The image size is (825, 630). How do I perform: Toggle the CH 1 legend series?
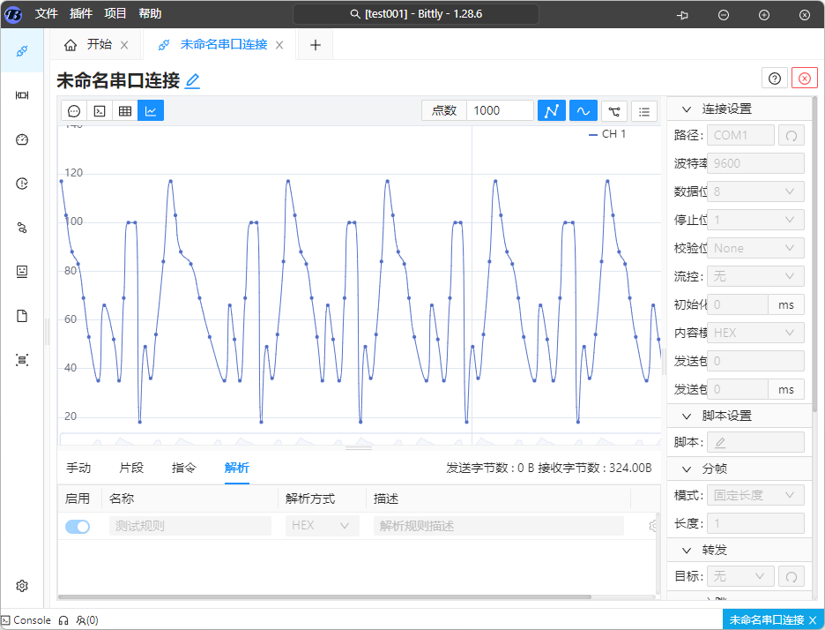pos(607,135)
